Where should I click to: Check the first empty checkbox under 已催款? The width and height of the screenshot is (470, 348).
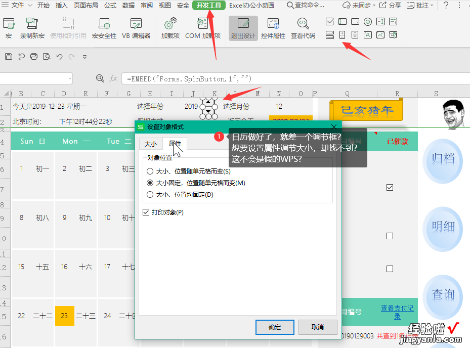(x=390, y=236)
